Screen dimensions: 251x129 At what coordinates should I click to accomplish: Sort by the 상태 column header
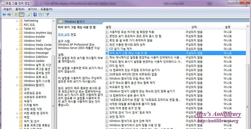point(194,27)
